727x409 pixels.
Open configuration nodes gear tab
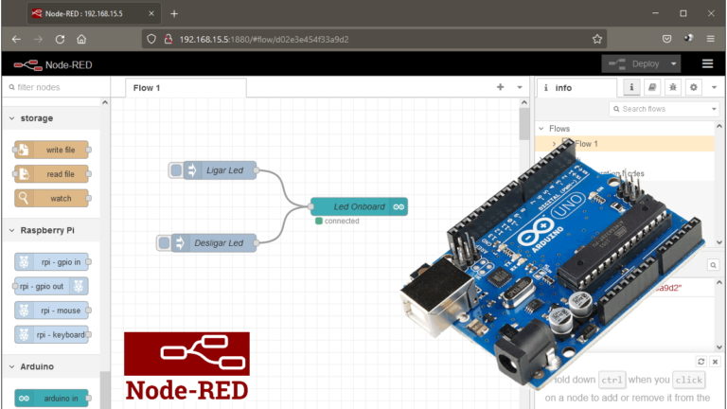[x=693, y=87]
